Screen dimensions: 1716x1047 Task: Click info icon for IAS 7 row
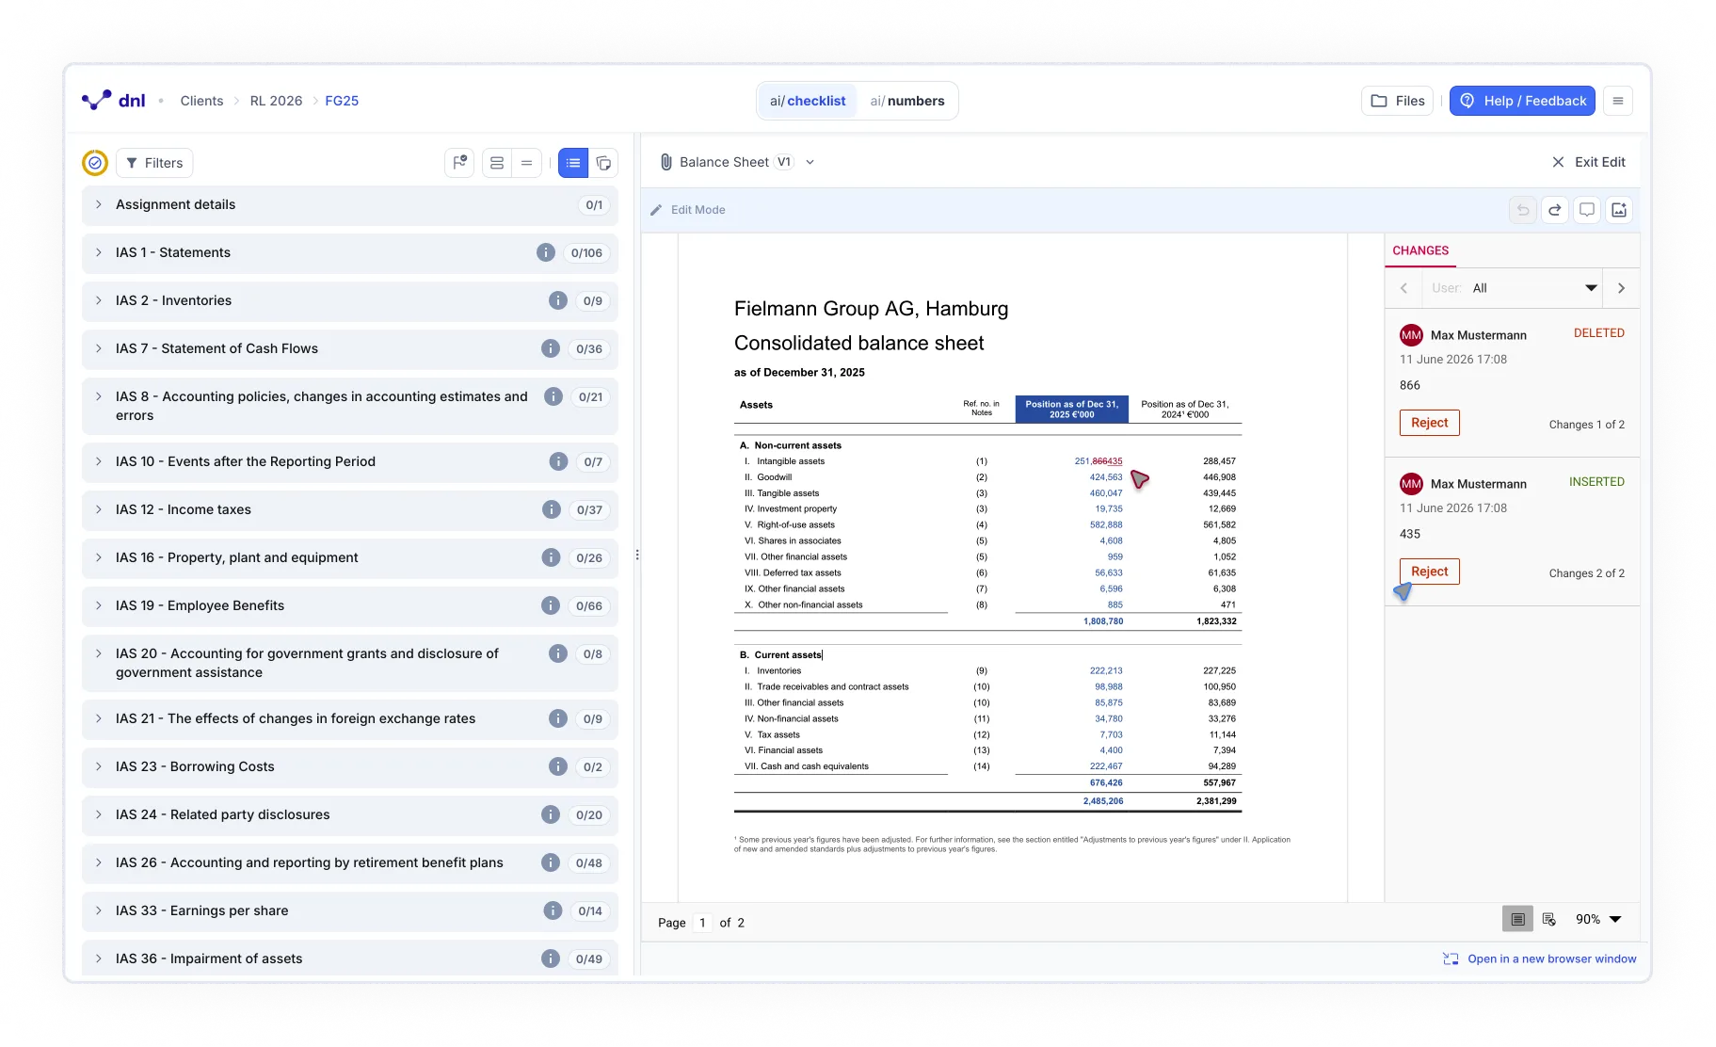(x=551, y=348)
